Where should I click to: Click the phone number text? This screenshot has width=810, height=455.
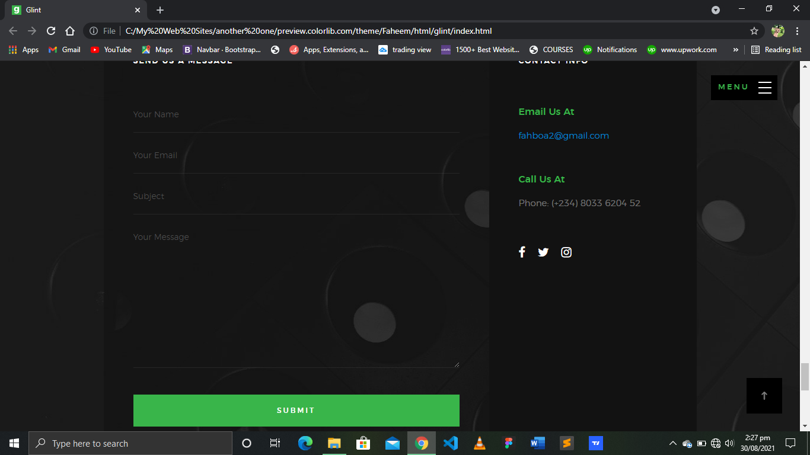click(579, 203)
